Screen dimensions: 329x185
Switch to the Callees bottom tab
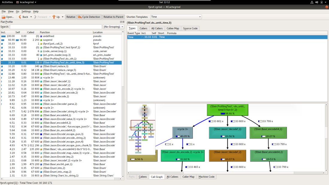point(143,177)
